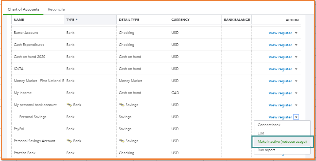The width and height of the screenshot is (316, 161).
Task: Toggle action dropdown for Personal Savings row
Action: (x=296, y=117)
